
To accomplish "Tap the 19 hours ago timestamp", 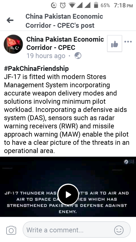I will (46, 56).
